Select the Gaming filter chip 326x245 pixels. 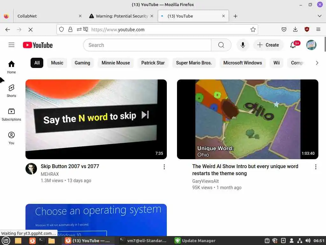82,63
